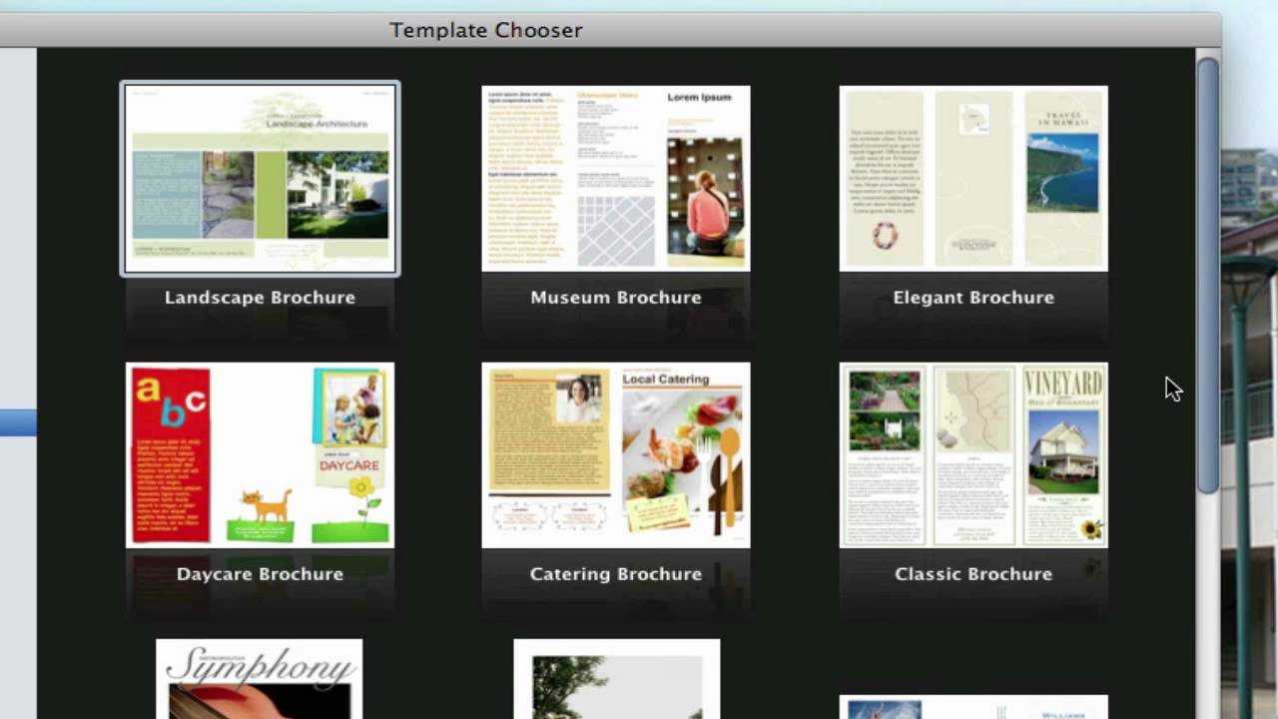Viewport: 1278px width, 719px height.
Task: Select the highlighted blue sidebar category
Action: click(x=18, y=422)
